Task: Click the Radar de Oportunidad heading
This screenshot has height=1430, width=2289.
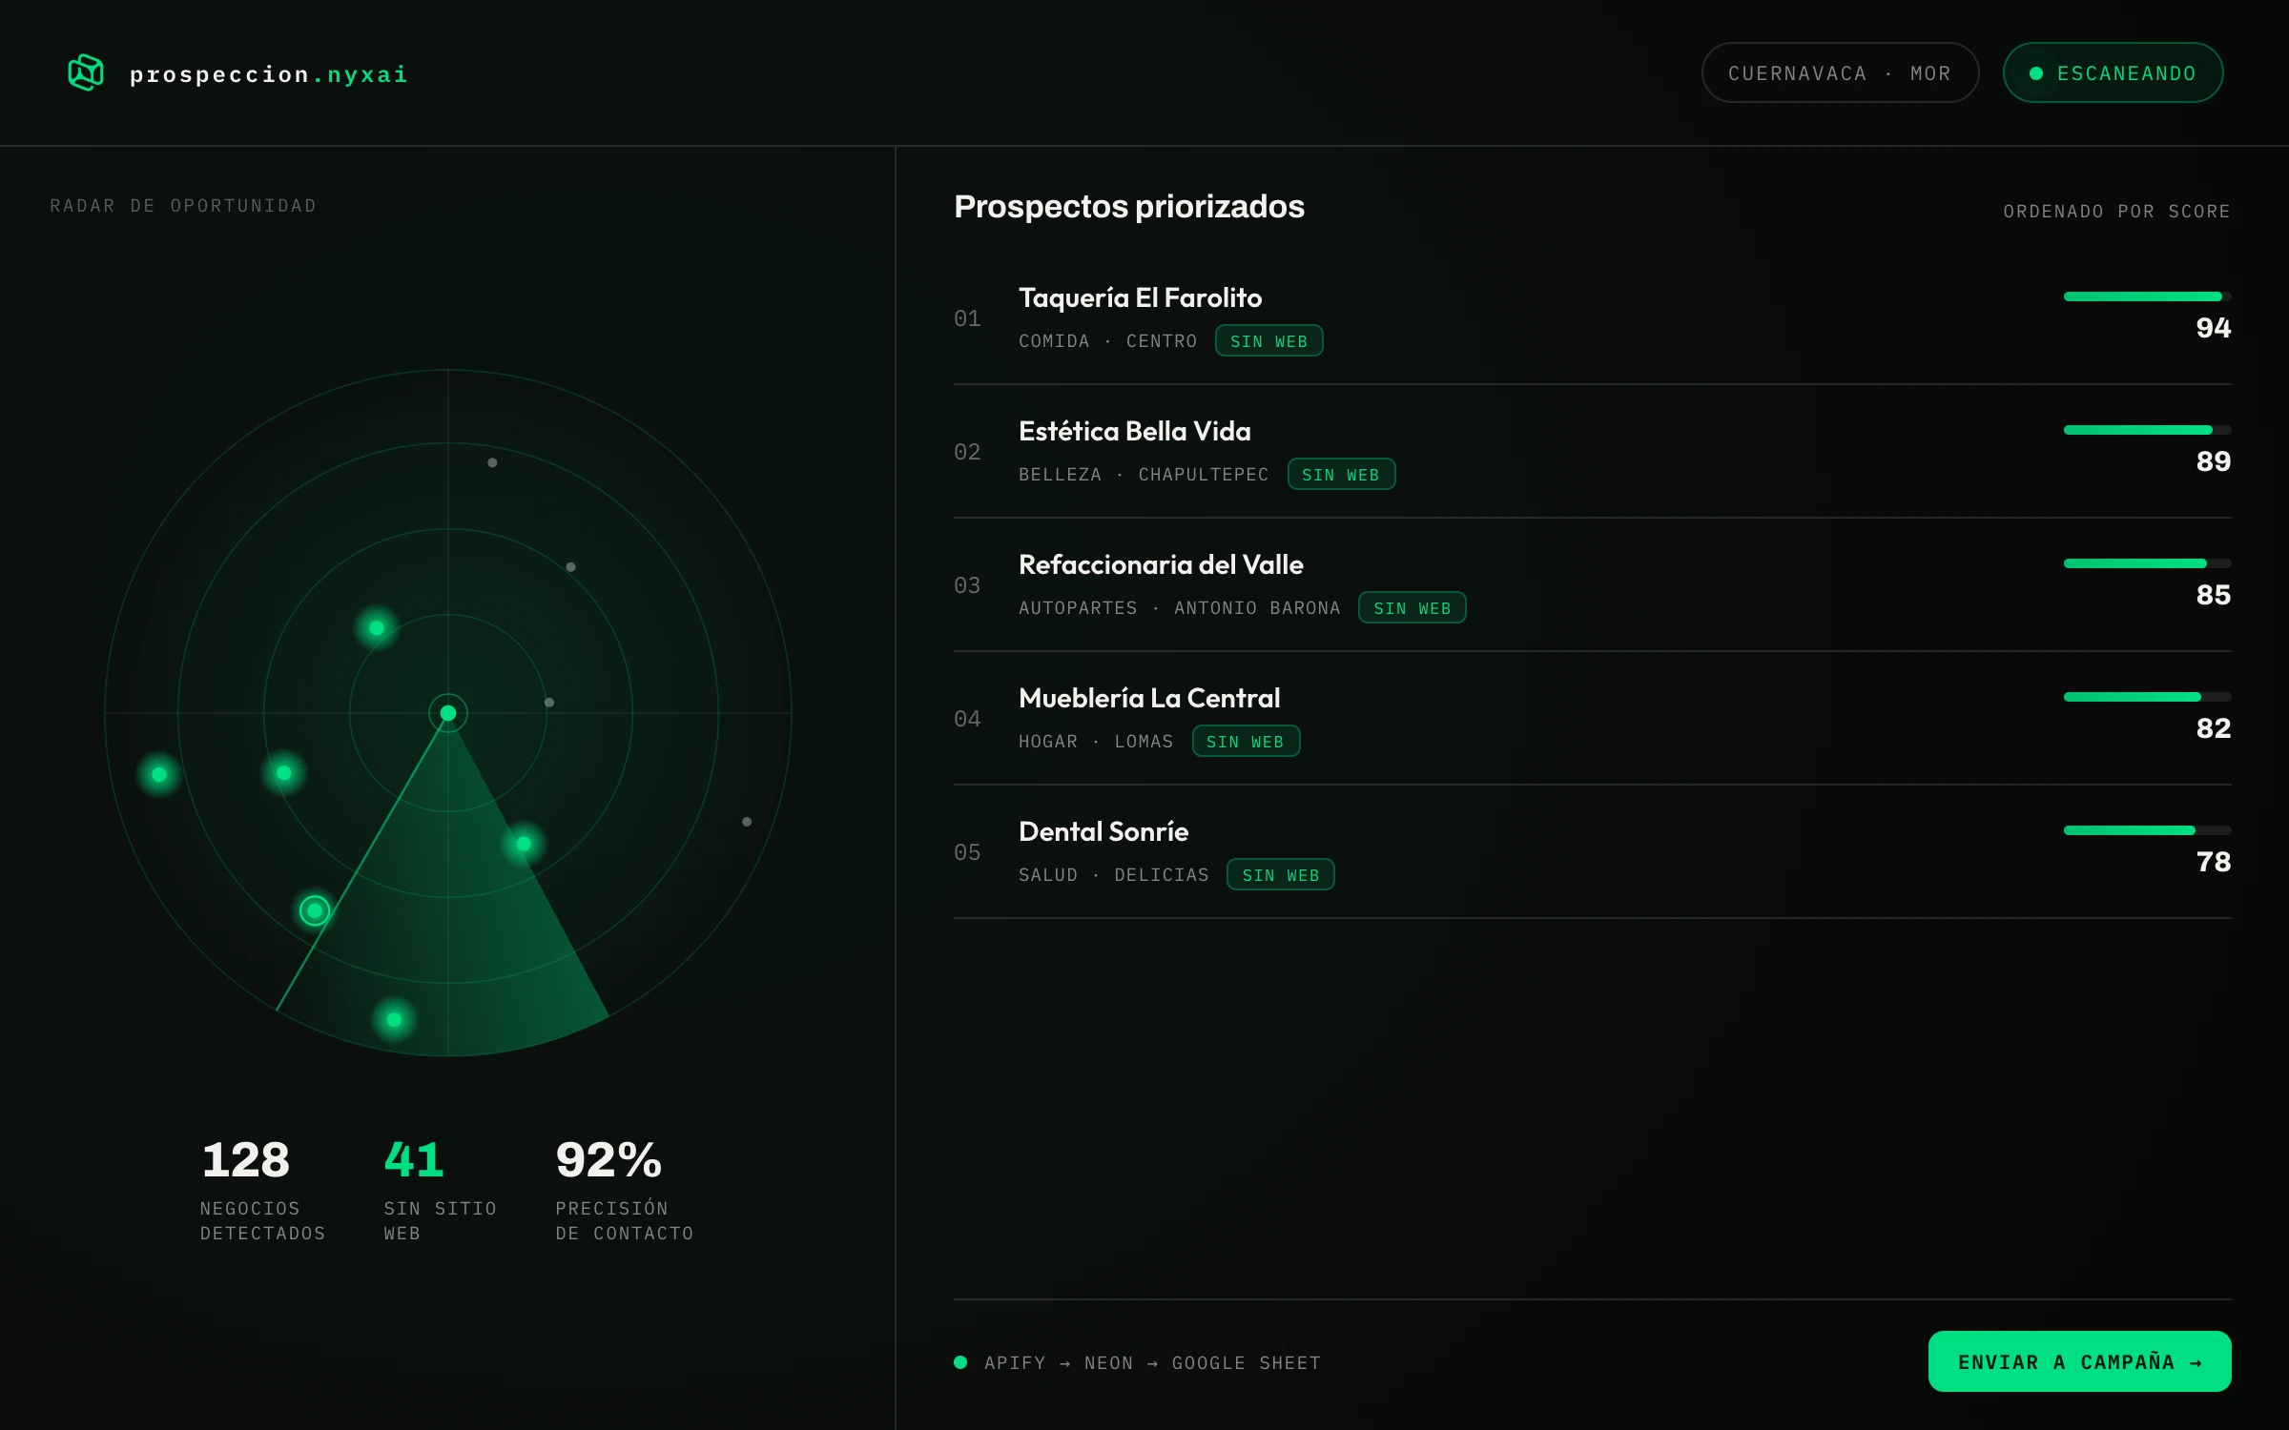Action: (183, 206)
